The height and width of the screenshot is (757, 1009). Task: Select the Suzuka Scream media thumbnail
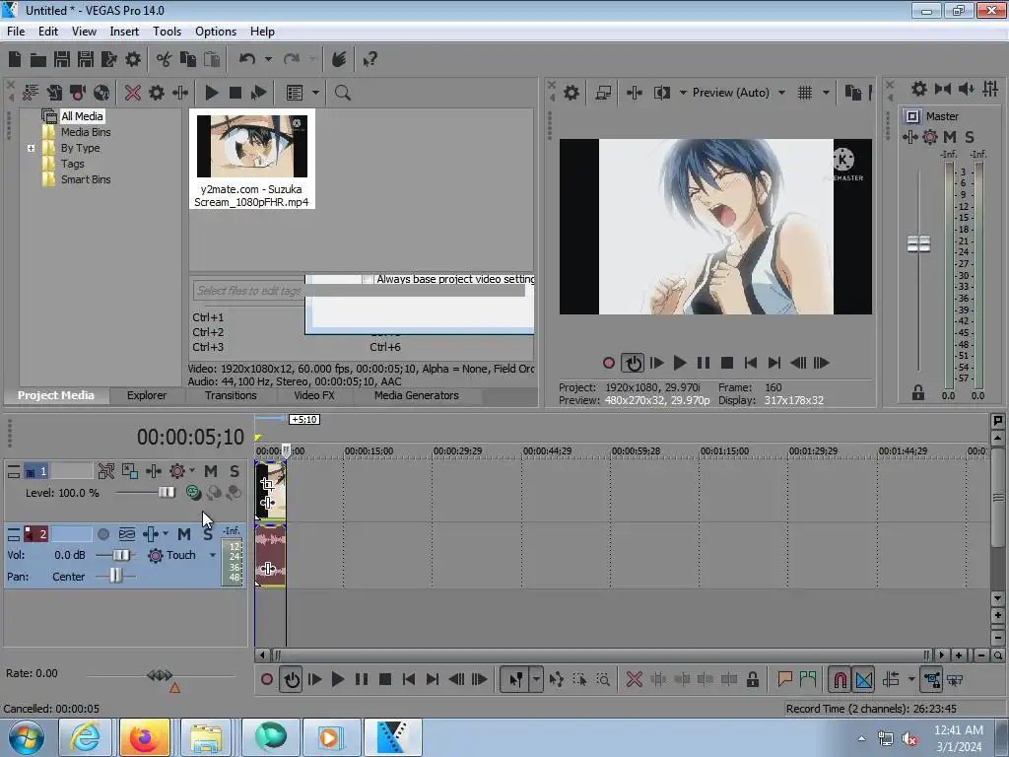click(252, 159)
